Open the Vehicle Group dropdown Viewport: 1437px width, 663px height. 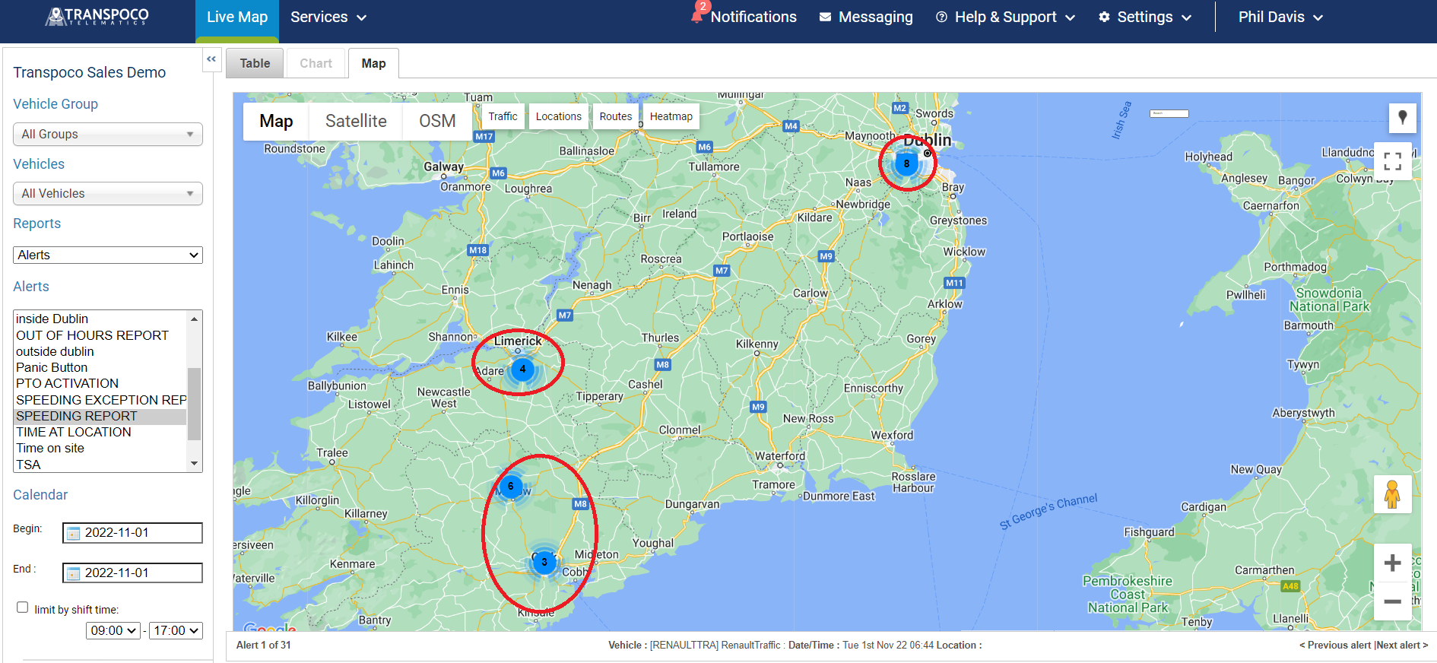[x=108, y=134]
